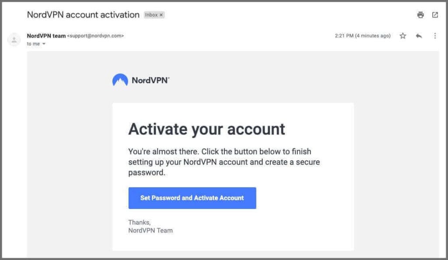Click the sender name "NordVPN team"
The width and height of the screenshot is (448, 260).
(46, 36)
